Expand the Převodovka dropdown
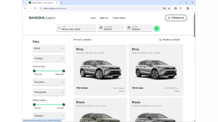The image size is (218, 122). (x=49, y=92)
